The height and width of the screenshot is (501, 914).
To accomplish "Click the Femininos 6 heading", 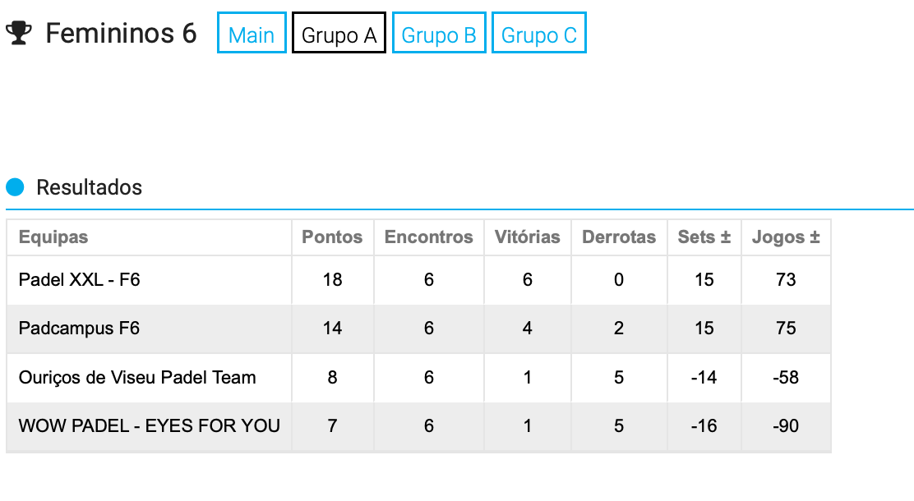I will click(x=122, y=33).
